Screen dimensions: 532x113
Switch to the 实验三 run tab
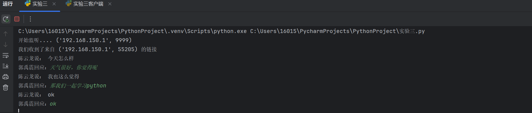click(x=40, y=4)
